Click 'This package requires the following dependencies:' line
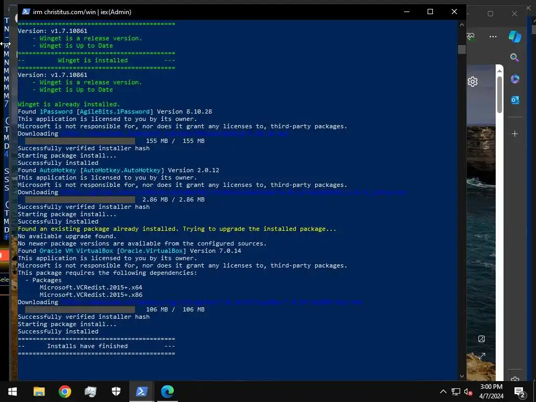 107,273
